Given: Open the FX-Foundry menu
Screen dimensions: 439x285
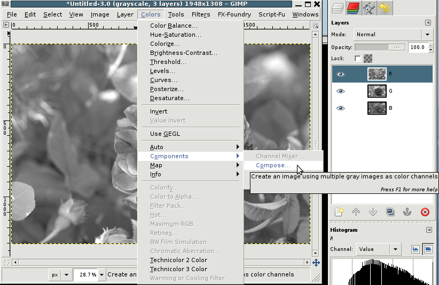Looking at the screenshot, I should [x=234, y=14].
